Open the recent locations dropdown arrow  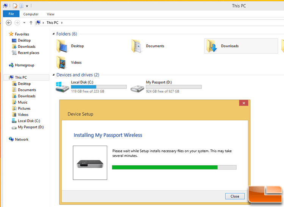(24, 23)
